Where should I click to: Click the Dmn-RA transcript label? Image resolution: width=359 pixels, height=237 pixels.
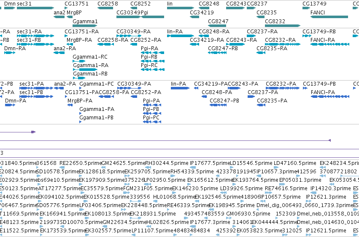click(15, 48)
